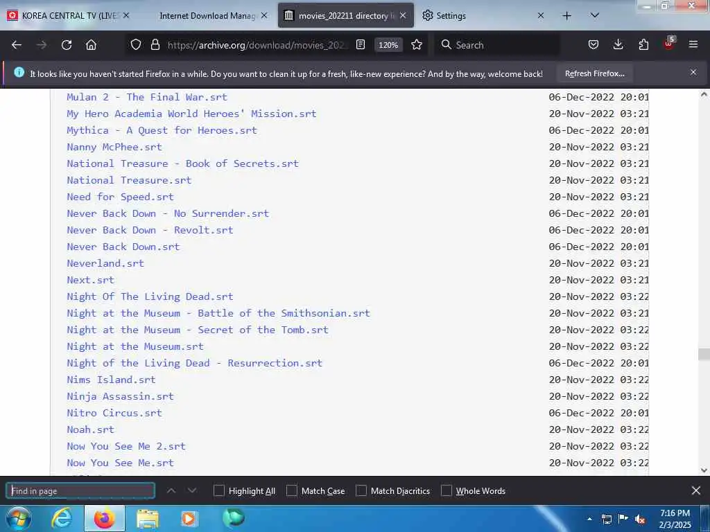
Task: Dismiss the Firefox refresh notification bar
Action: point(693,72)
